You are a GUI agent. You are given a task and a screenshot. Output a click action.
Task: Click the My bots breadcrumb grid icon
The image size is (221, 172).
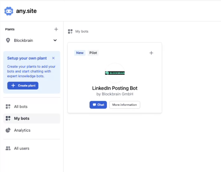tap(70, 31)
